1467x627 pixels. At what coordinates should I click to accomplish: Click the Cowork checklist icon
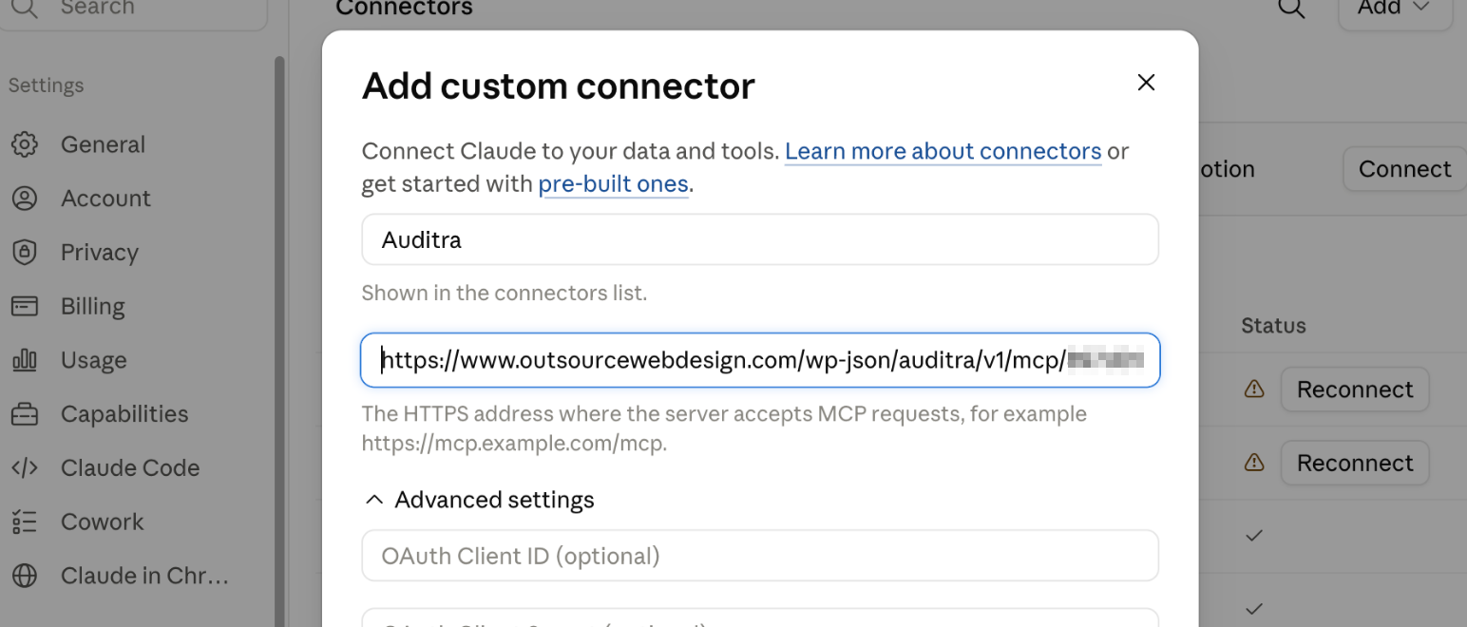click(24, 522)
